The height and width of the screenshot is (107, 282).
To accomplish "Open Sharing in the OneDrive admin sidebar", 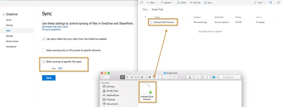I will click(x=9, y=25).
